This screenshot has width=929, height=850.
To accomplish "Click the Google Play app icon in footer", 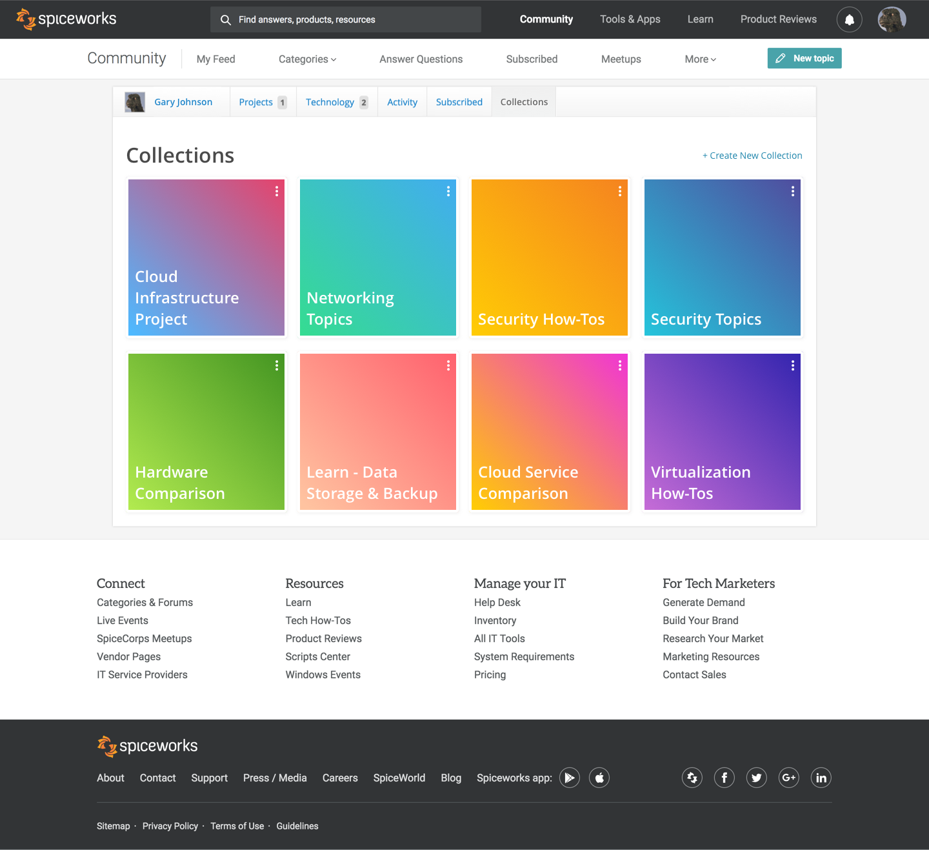I will pyautogui.click(x=570, y=778).
